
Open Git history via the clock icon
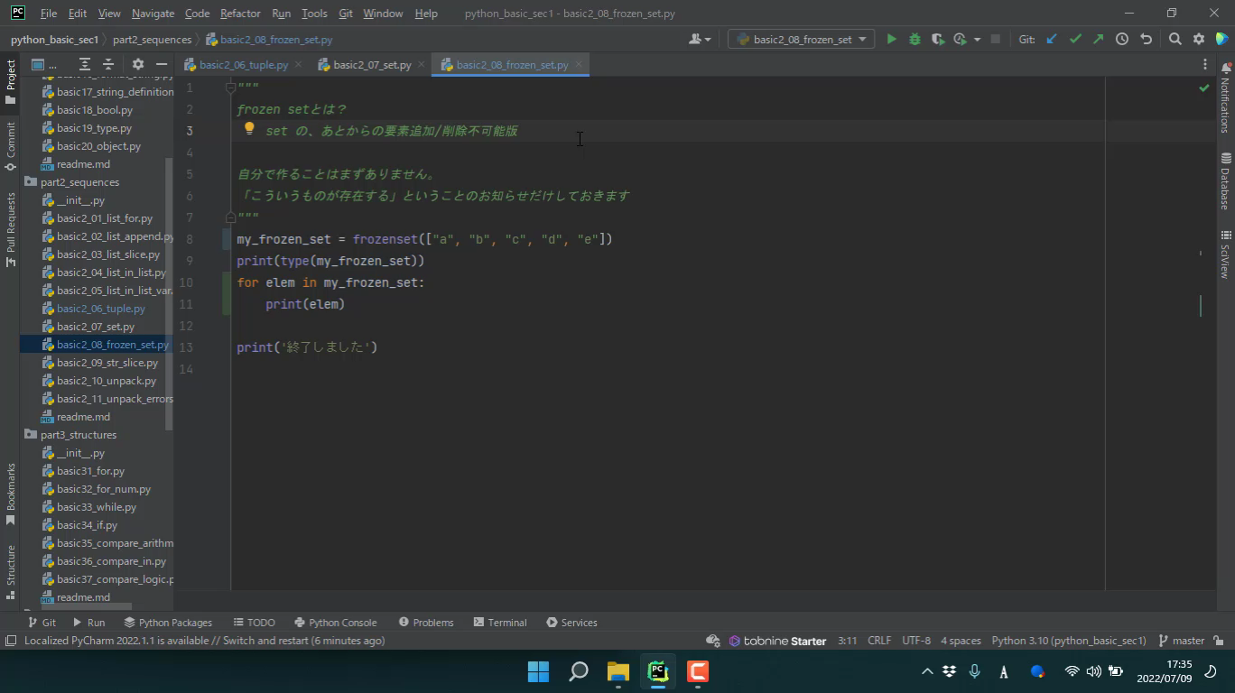click(x=1122, y=40)
